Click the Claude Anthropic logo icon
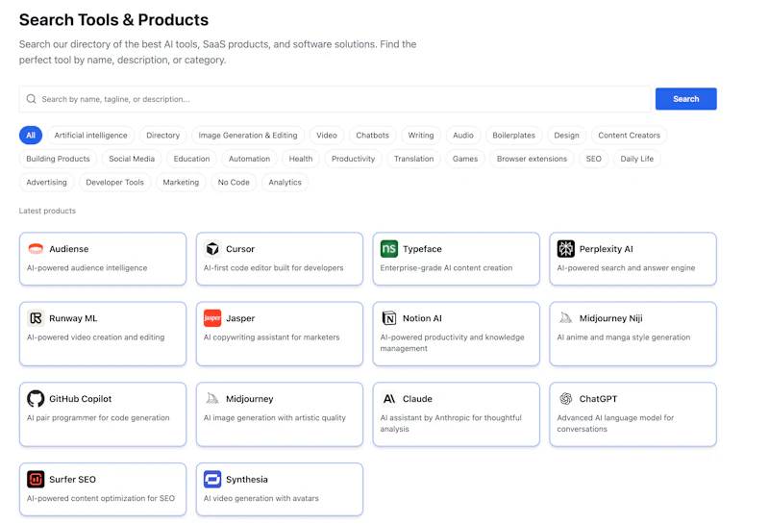Image resolution: width=769 pixels, height=524 pixels. (389, 398)
